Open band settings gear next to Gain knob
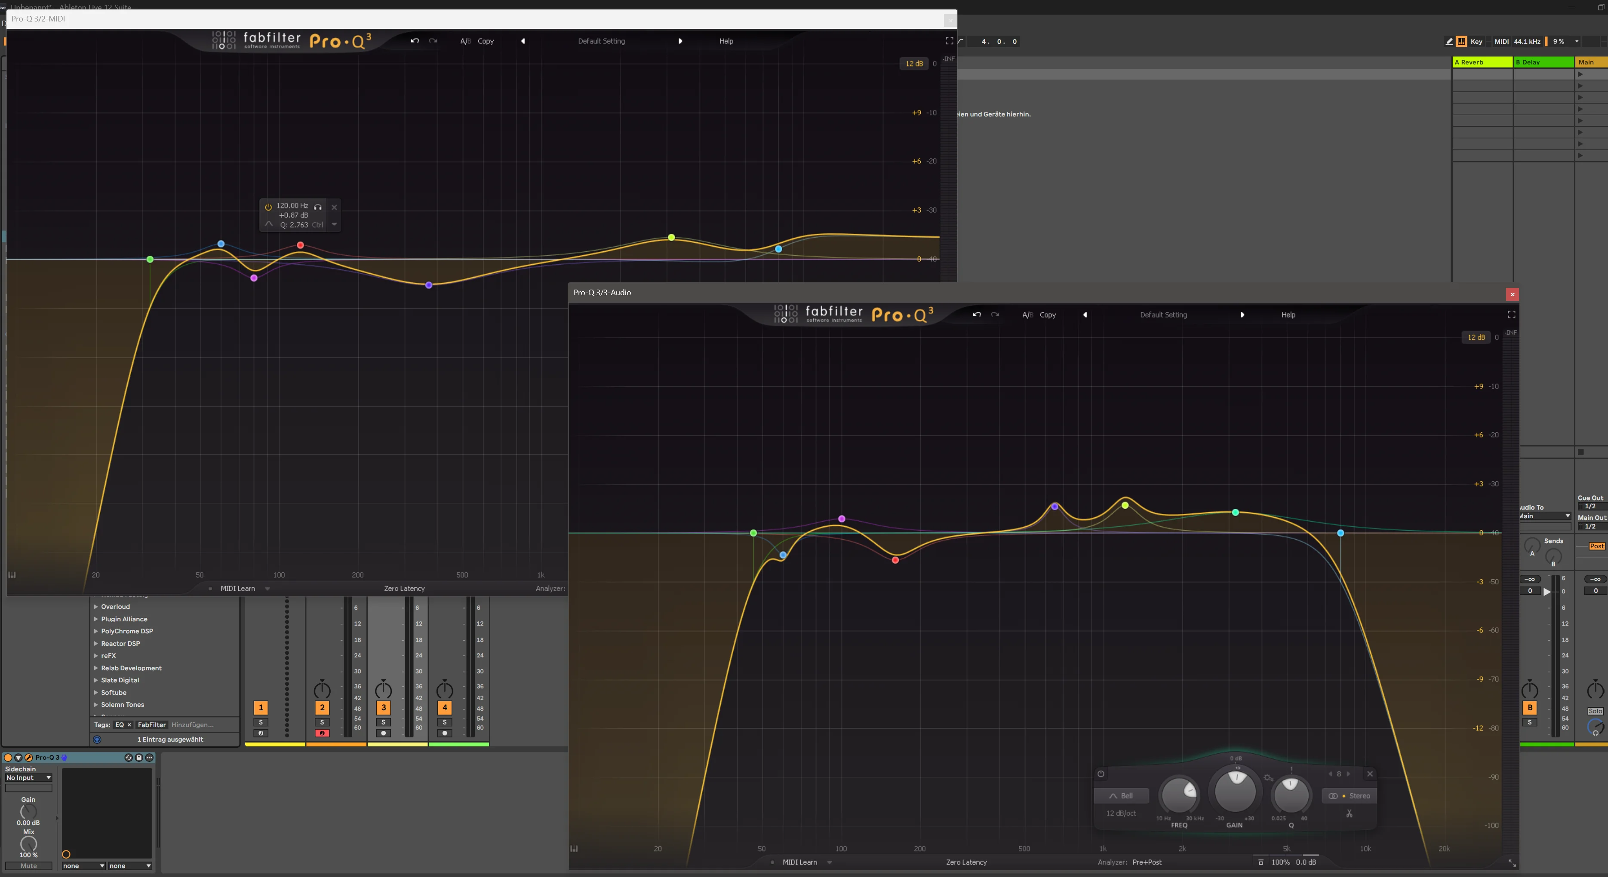1608x877 pixels. click(1268, 777)
